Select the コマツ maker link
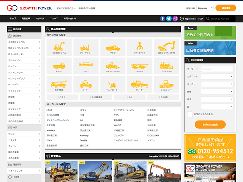The width and height of the screenshot is (243, 182). click(83, 110)
